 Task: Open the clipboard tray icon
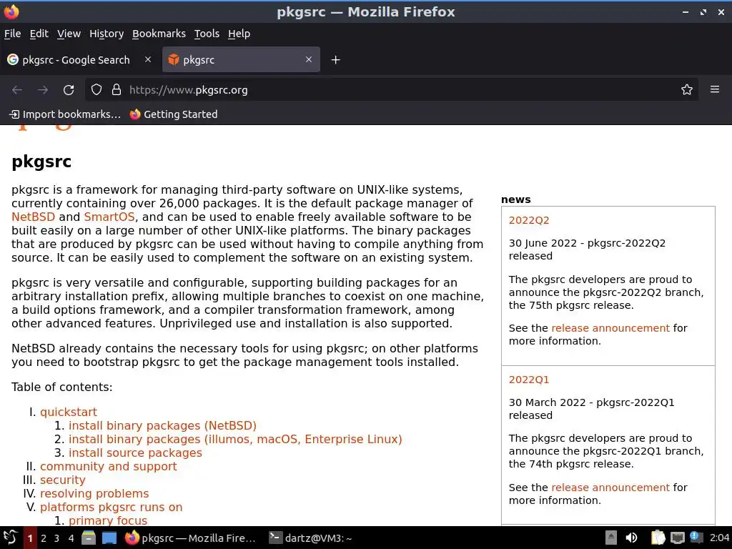658,538
